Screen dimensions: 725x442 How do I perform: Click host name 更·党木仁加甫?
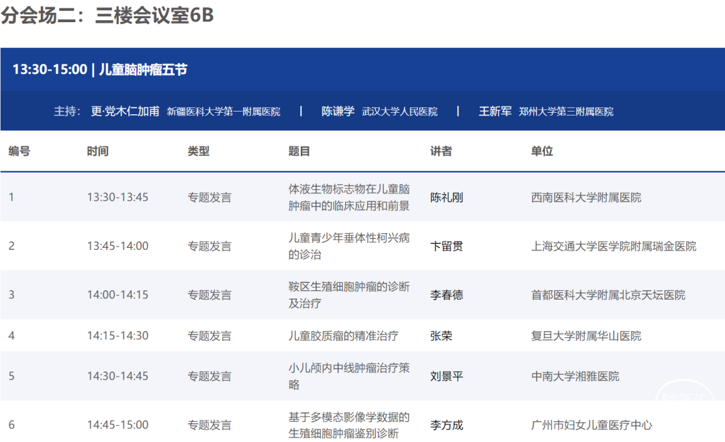coord(125,112)
